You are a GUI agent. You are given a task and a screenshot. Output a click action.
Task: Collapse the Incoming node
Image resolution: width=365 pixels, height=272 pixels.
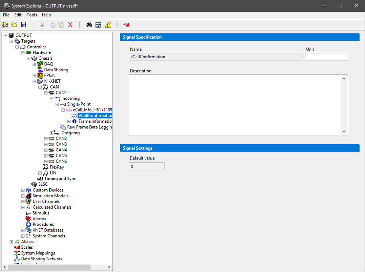point(52,98)
